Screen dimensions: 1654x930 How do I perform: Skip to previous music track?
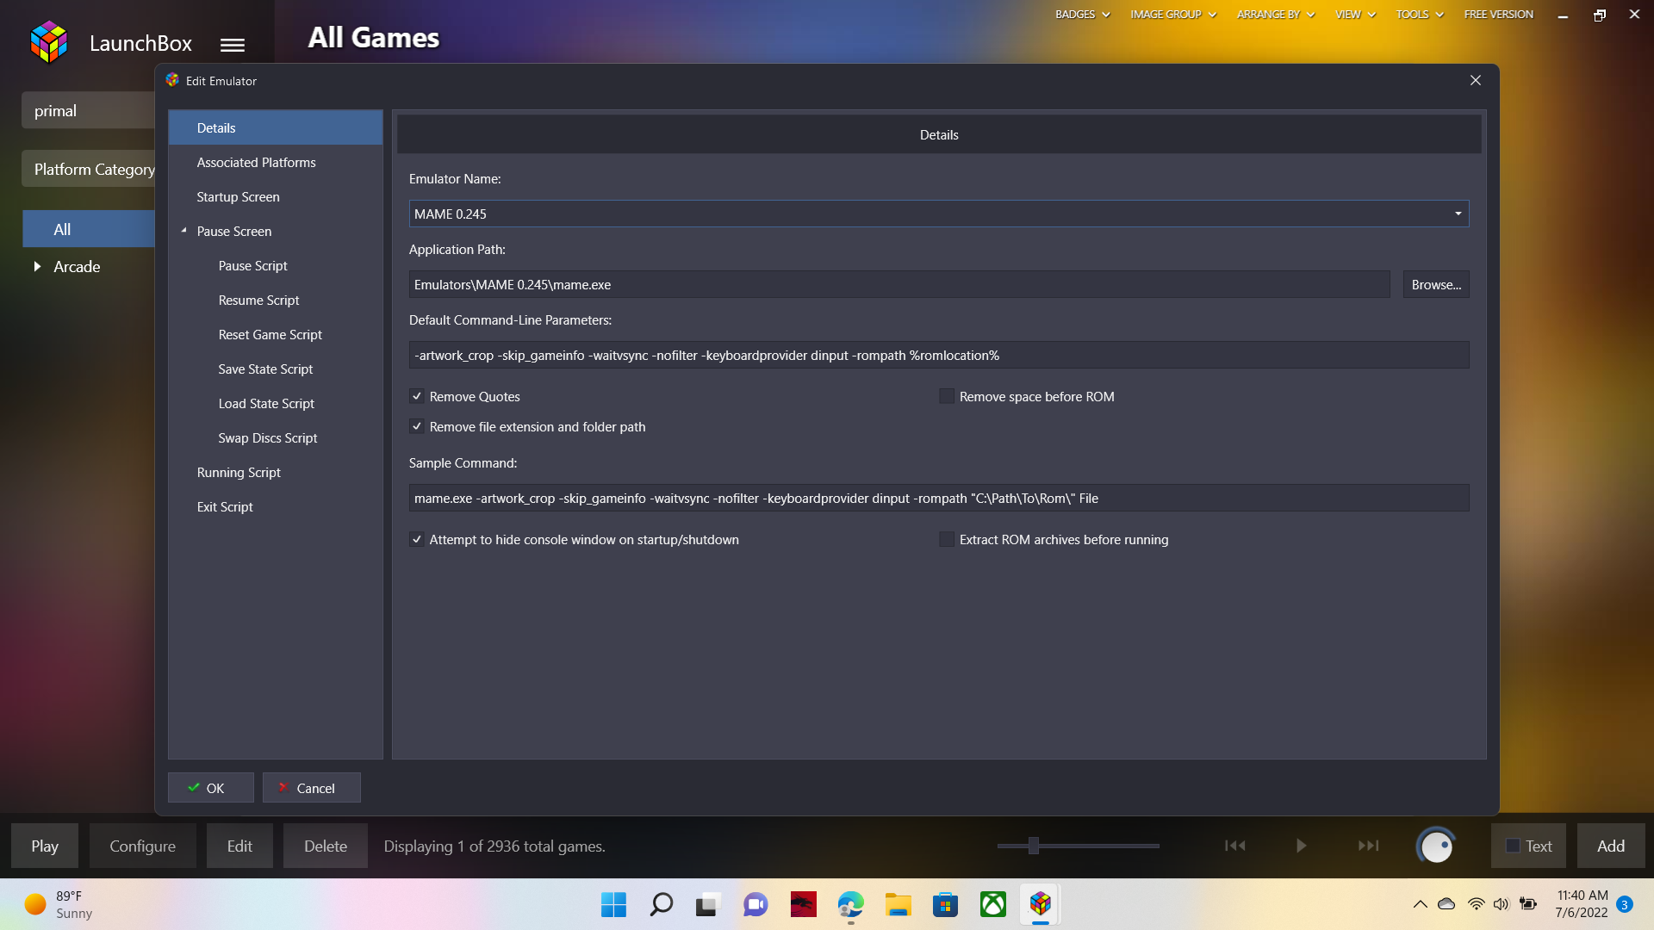coord(1234,846)
